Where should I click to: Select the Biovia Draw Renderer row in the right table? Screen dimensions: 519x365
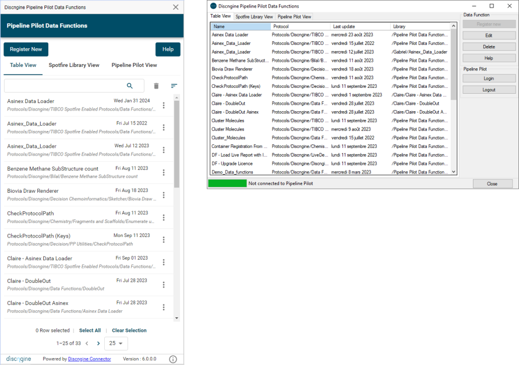[331, 69]
